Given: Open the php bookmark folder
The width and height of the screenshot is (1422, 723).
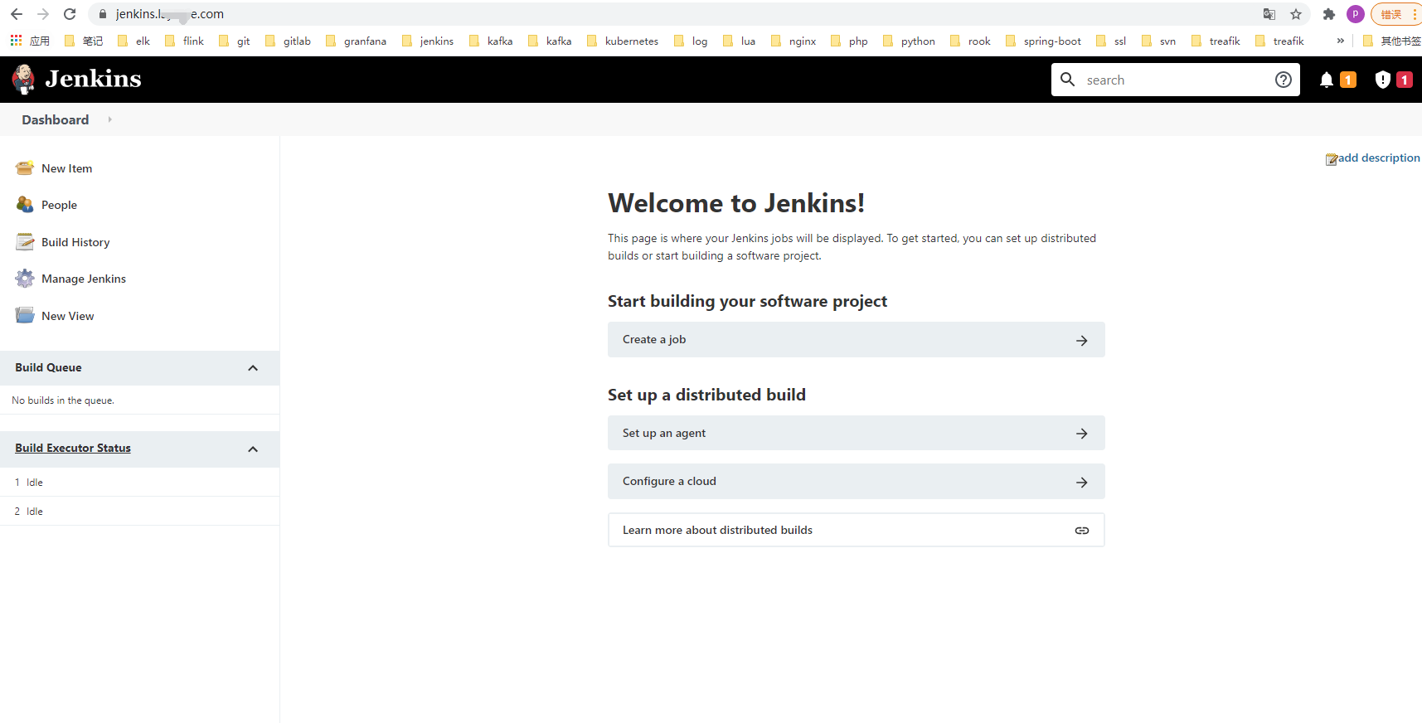Looking at the screenshot, I should tap(849, 41).
